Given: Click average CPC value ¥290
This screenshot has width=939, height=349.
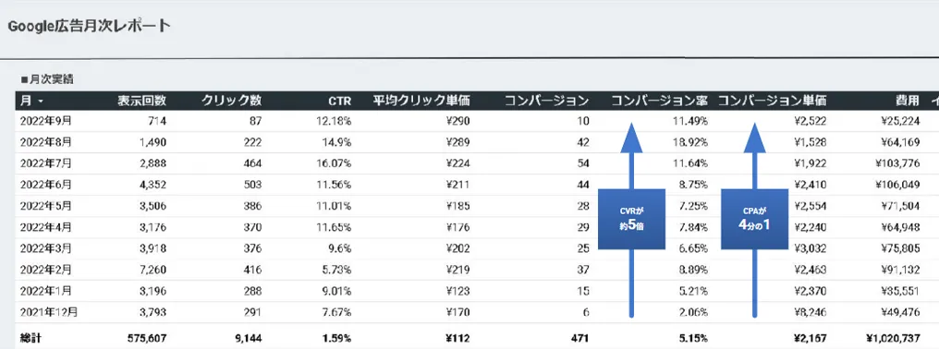Looking at the screenshot, I should [458, 121].
